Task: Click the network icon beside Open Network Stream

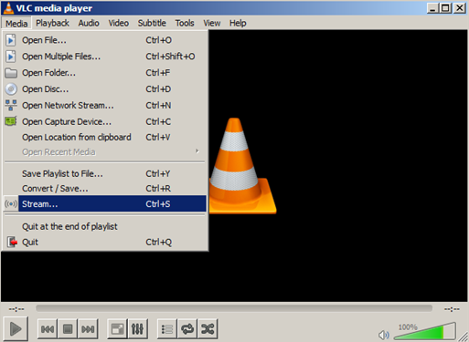Action: click(11, 105)
